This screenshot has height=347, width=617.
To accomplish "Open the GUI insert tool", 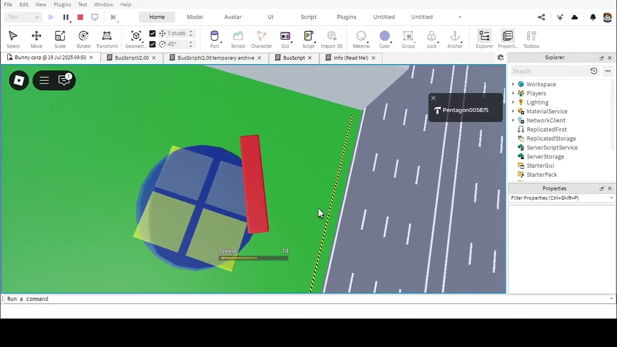I will pyautogui.click(x=285, y=40).
